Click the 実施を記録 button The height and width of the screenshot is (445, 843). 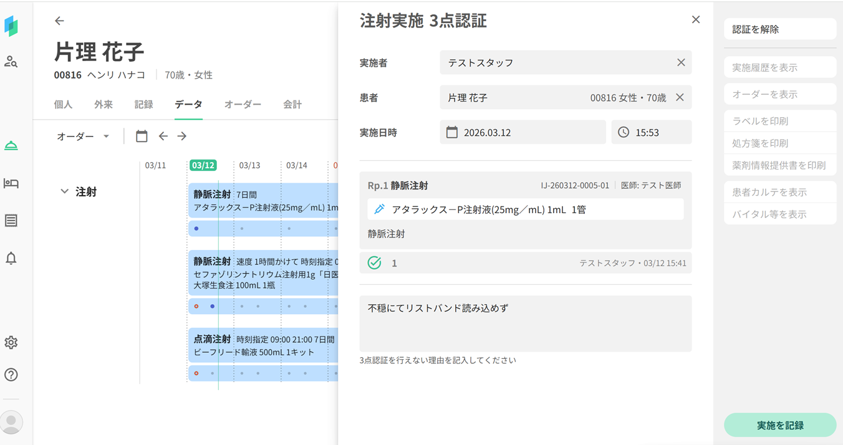tap(779, 425)
